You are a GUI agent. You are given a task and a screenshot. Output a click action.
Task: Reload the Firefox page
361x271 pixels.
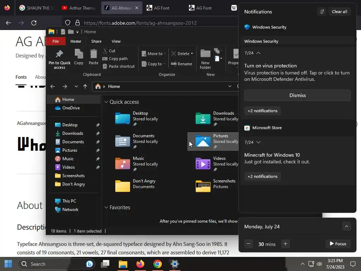click(x=34, y=23)
